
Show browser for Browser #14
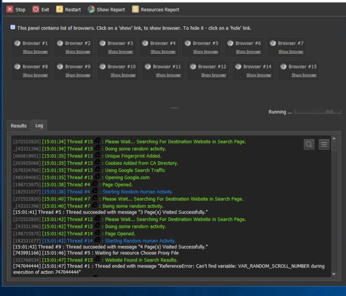(x=259, y=75)
